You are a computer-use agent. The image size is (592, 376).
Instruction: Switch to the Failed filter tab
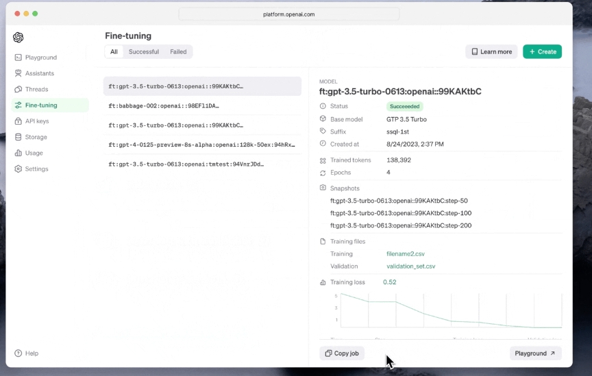tap(178, 52)
